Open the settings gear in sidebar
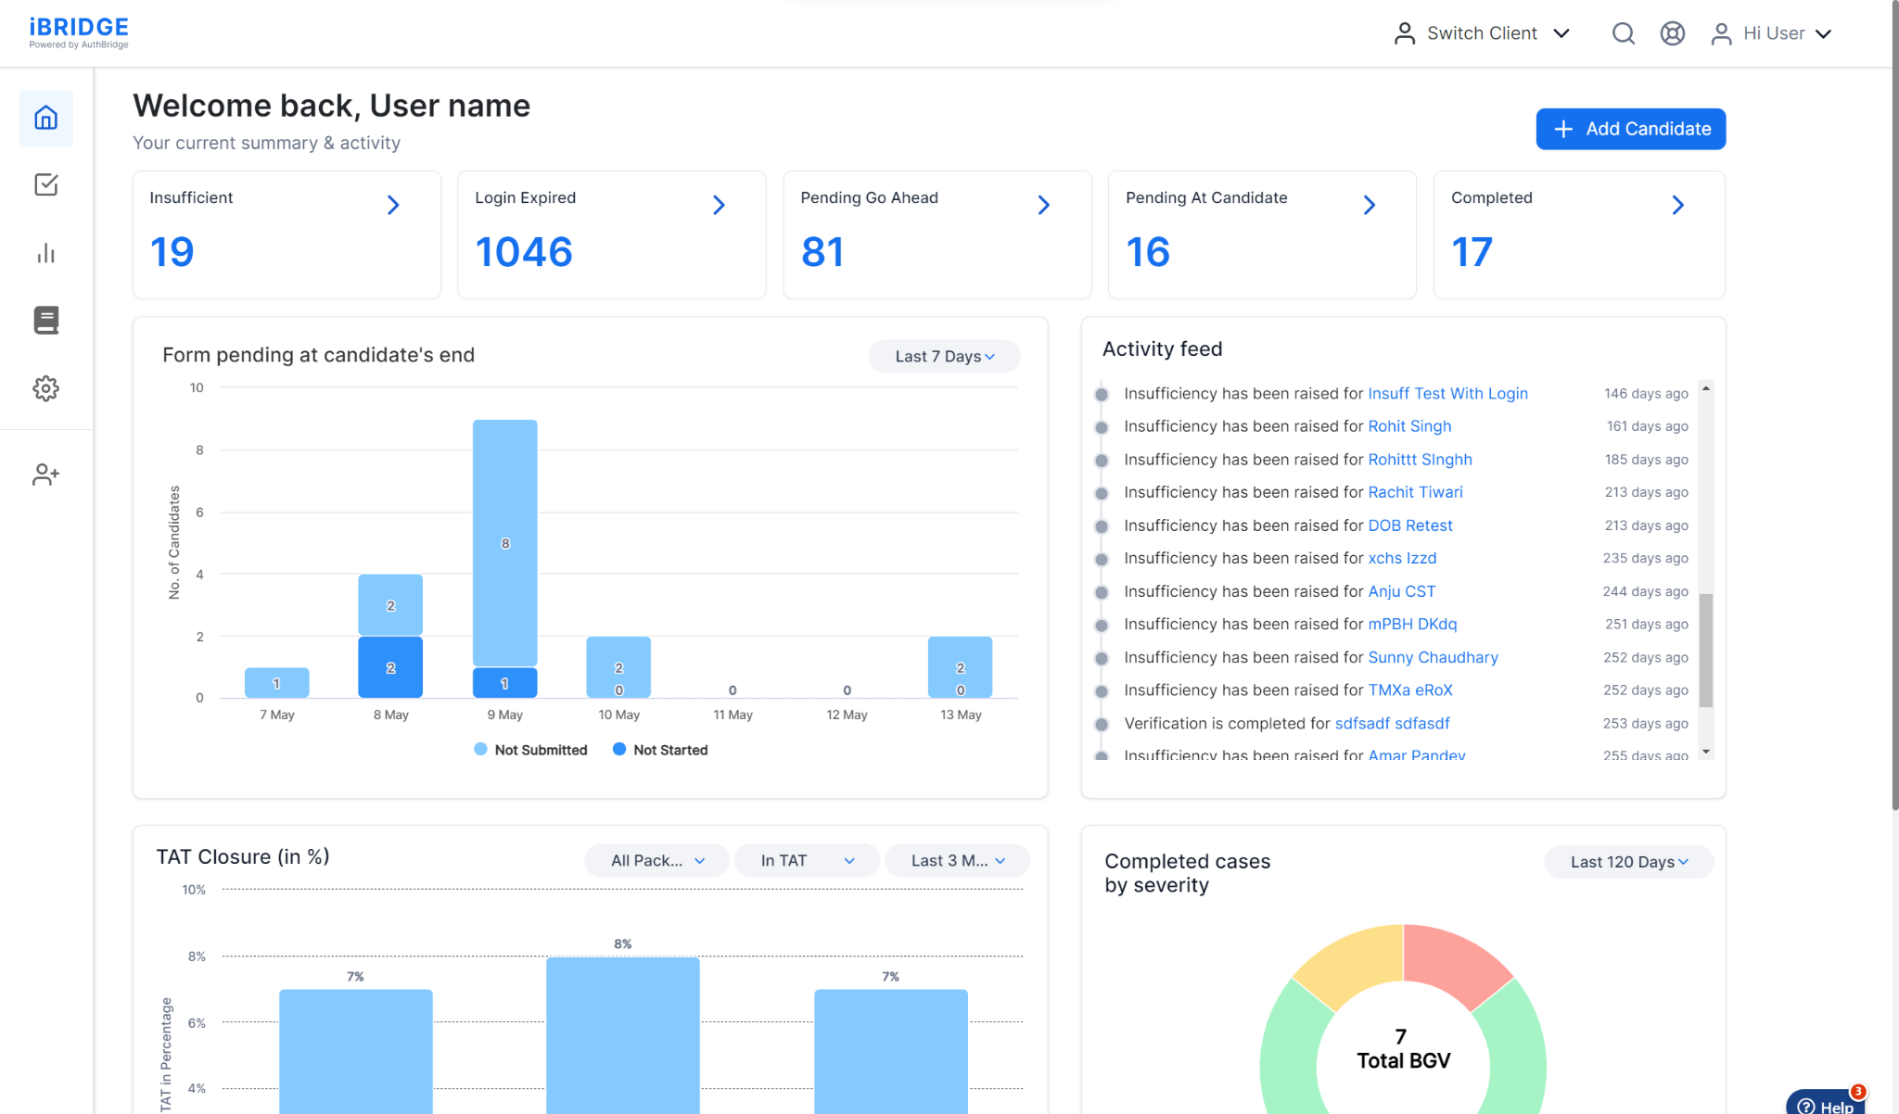 tap(45, 388)
